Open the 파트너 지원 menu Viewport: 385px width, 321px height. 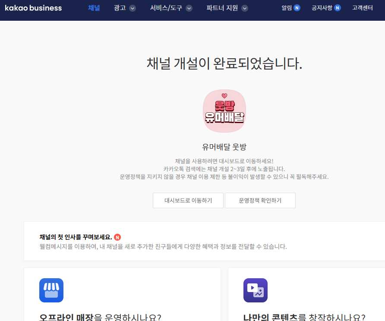point(222,8)
